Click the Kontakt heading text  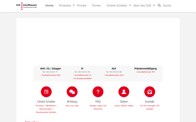point(150,102)
